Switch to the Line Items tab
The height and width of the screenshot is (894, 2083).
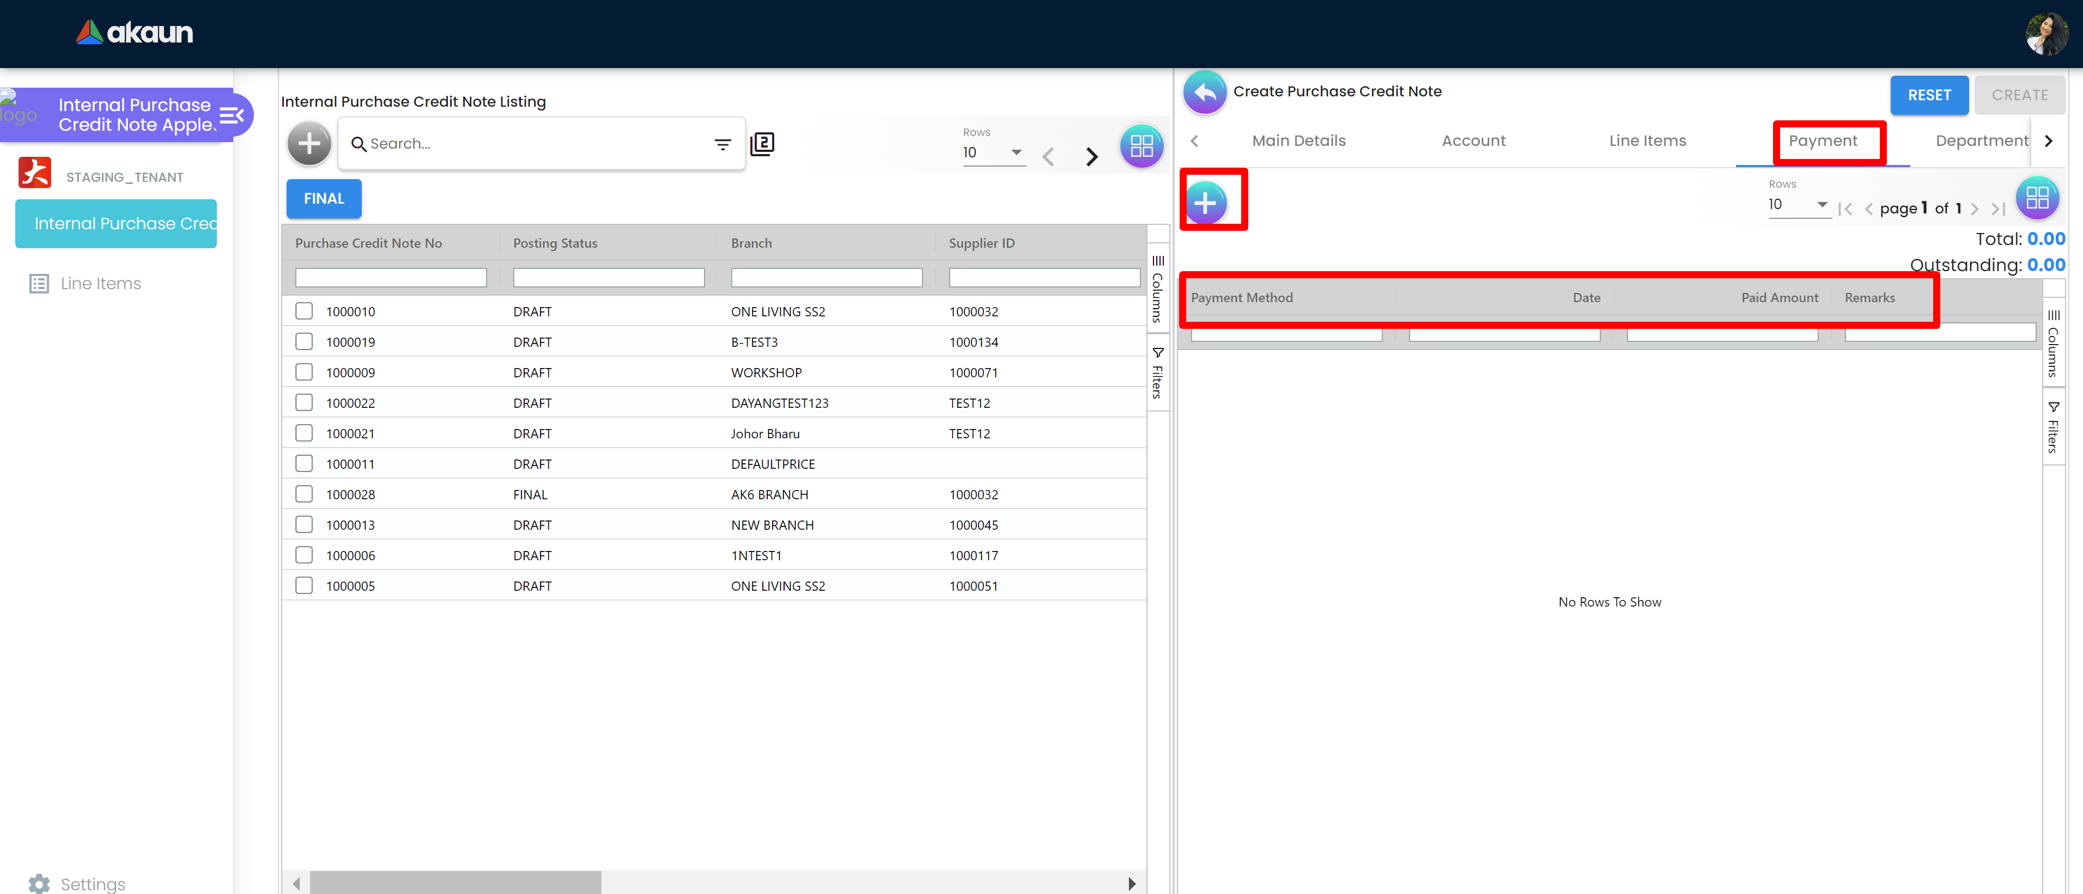pos(1647,140)
